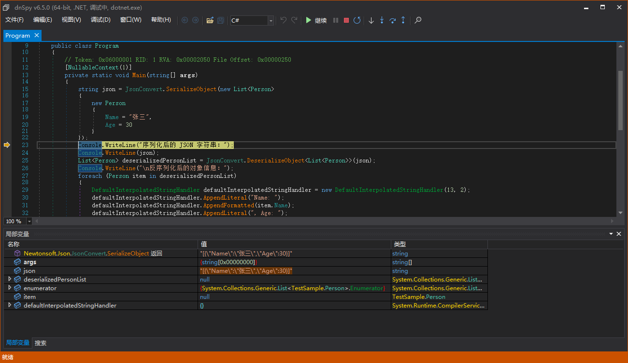Open the C# language dropdown
This screenshot has height=363, width=628.
click(271, 20)
